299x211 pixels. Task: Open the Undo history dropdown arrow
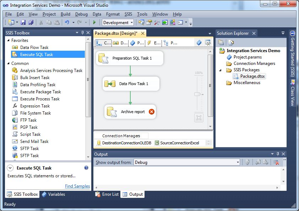pos(74,23)
